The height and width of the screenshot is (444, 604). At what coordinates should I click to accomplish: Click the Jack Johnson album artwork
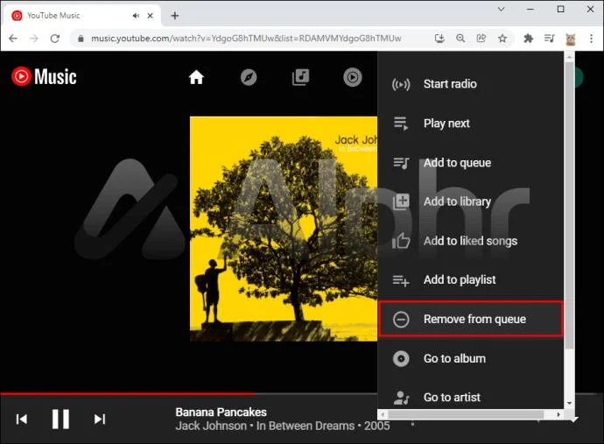[284, 229]
